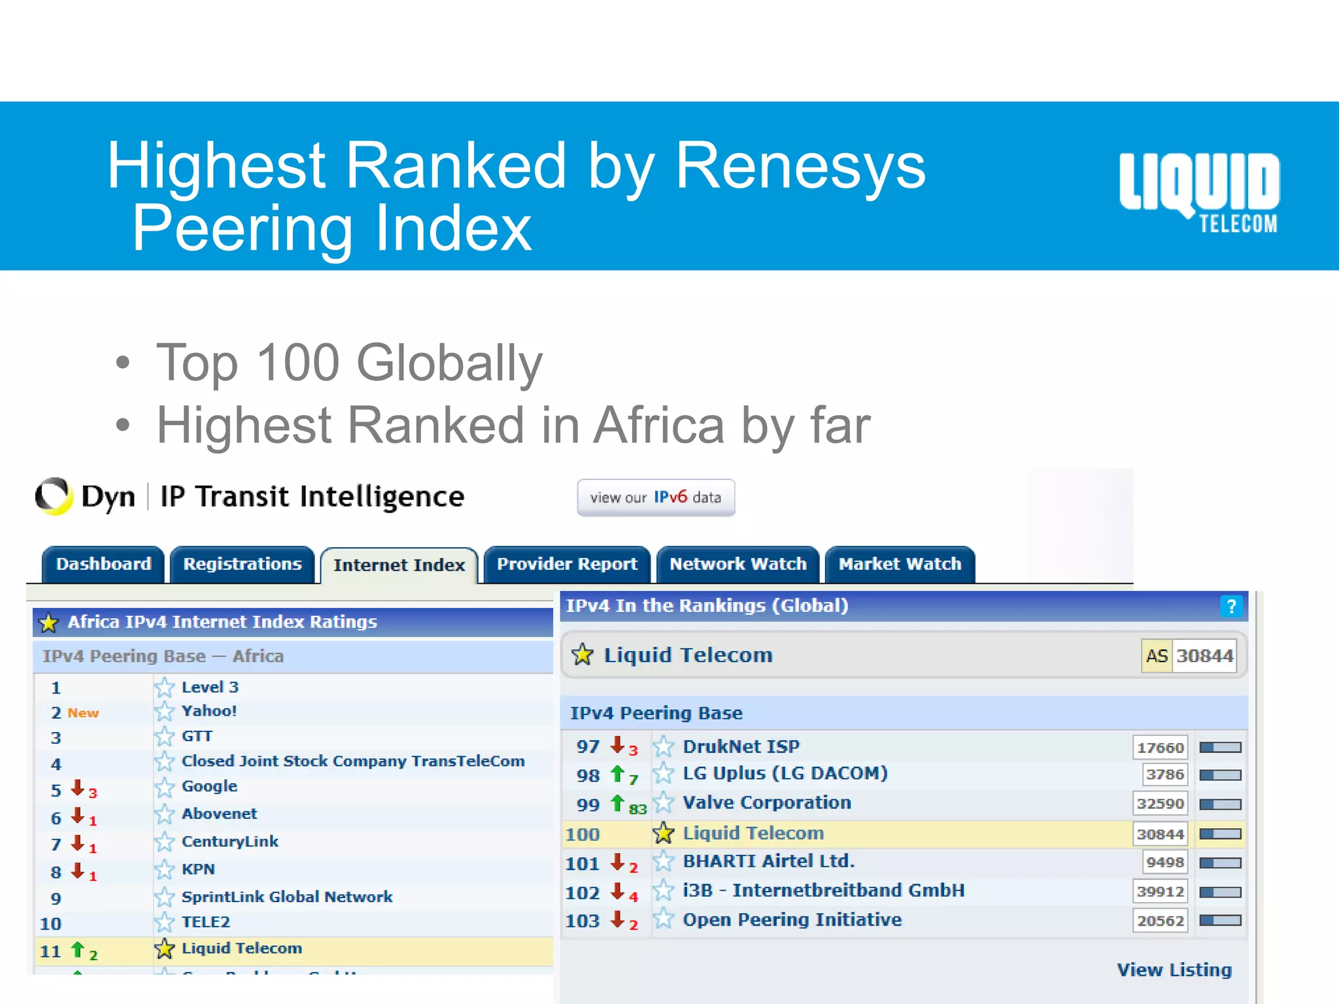1339x1004 pixels.
Task: Click the IPv4 Peering Base — Africa heading
Action: (163, 656)
